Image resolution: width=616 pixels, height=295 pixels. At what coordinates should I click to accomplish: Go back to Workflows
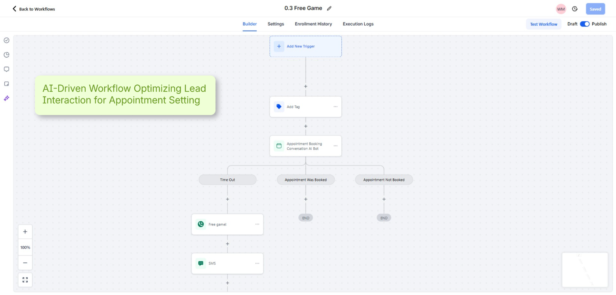click(x=34, y=9)
